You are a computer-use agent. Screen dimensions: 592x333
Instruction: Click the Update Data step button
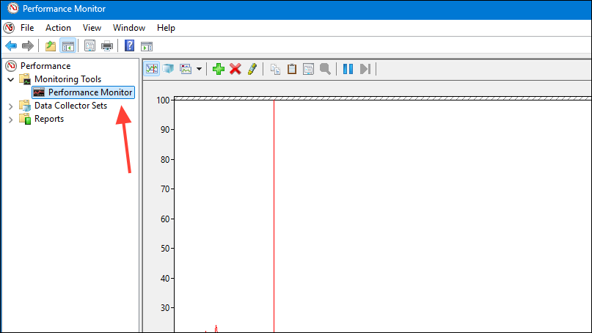pyautogui.click(x=365, y=69)
